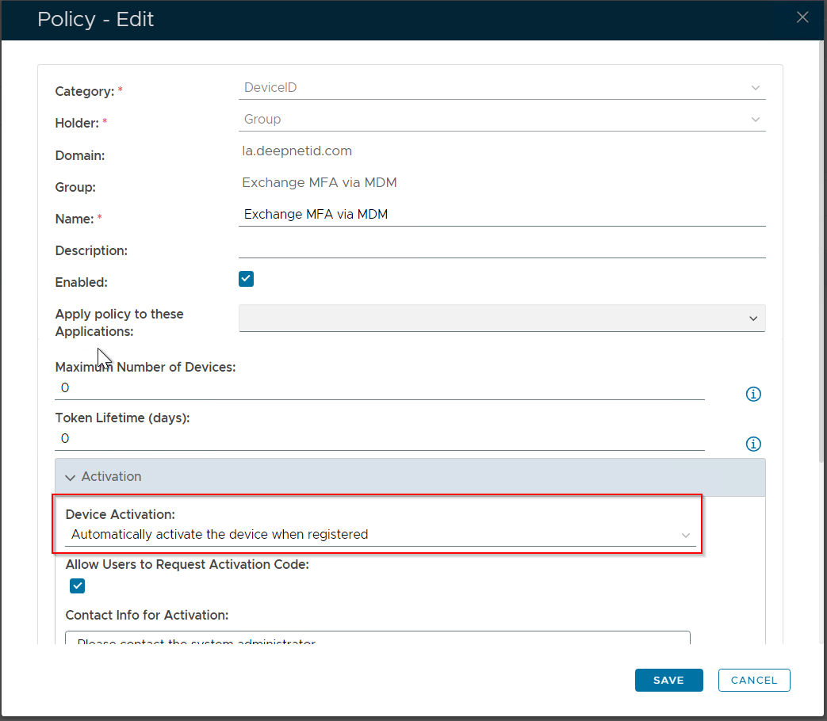The width and height of the screenshot is (827, 721).
Task: Open the Device Activation dropdown
Action: 380,535
